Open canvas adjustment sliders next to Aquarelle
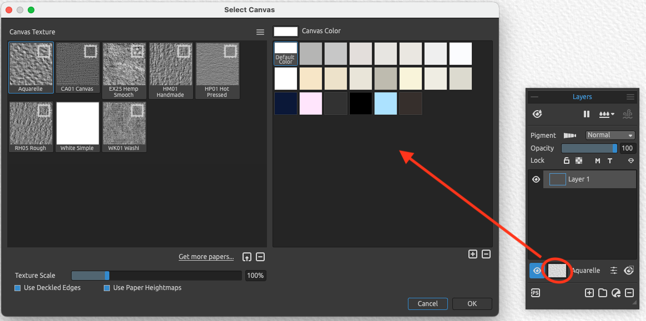 [613, 271]
